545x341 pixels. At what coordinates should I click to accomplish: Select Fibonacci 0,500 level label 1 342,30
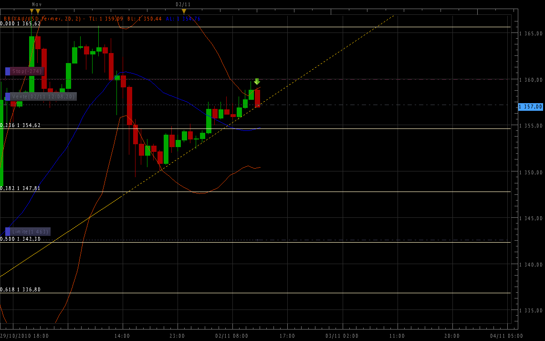[21, 239]
